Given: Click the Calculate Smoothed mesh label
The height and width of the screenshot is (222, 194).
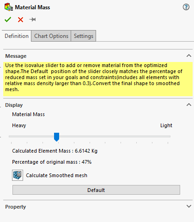Looking at the screenshot, I should (x=56, y=175).
